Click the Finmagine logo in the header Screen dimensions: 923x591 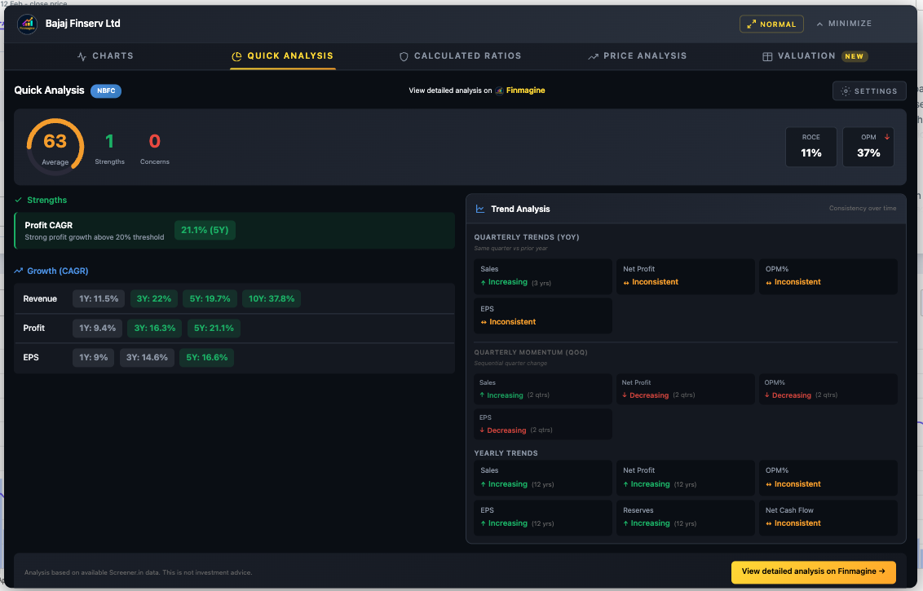[x=27, y=24]
